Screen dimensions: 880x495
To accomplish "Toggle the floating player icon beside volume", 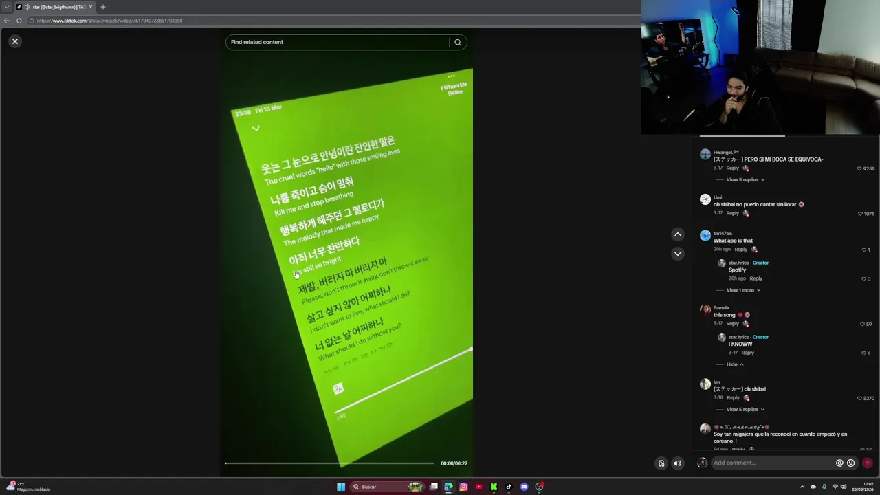I will pos(661,463).
